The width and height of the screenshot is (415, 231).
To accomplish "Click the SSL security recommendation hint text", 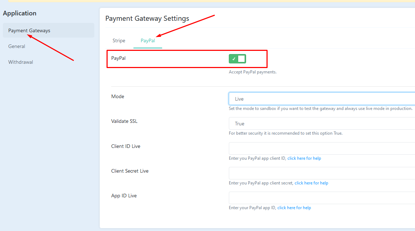I will (x=286, y=133).
